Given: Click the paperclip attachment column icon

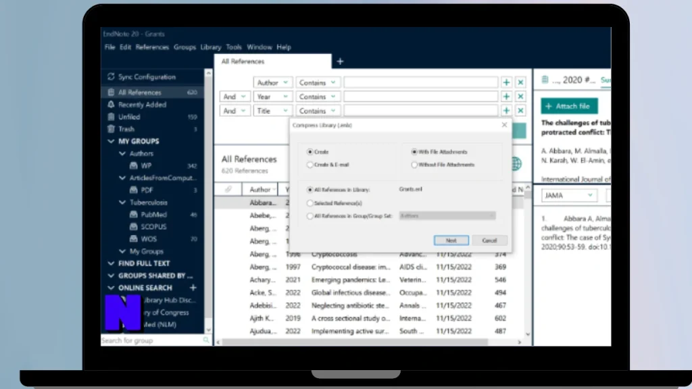Looking at the screenshot, I should (x=228, y=189).
